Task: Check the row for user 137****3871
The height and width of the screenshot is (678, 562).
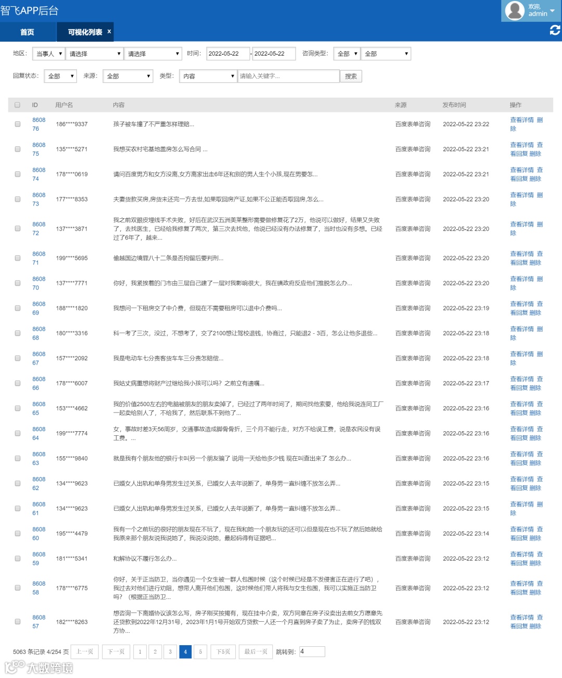Action: [x=18, y=229]
